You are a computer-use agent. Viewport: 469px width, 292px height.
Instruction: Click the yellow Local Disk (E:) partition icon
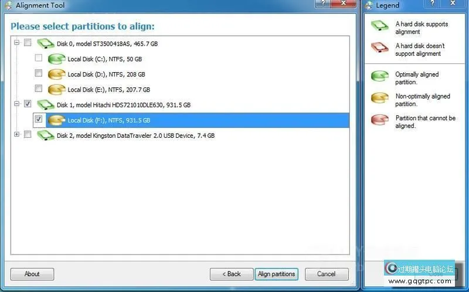(56, 90)
